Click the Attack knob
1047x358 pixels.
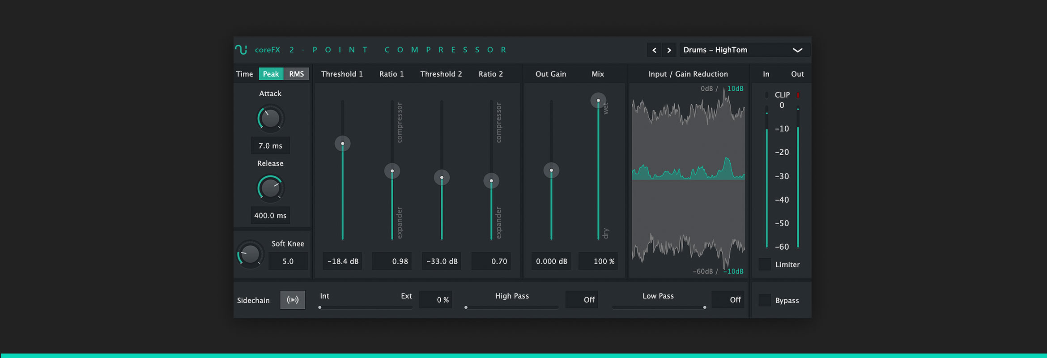pos(270,119)
